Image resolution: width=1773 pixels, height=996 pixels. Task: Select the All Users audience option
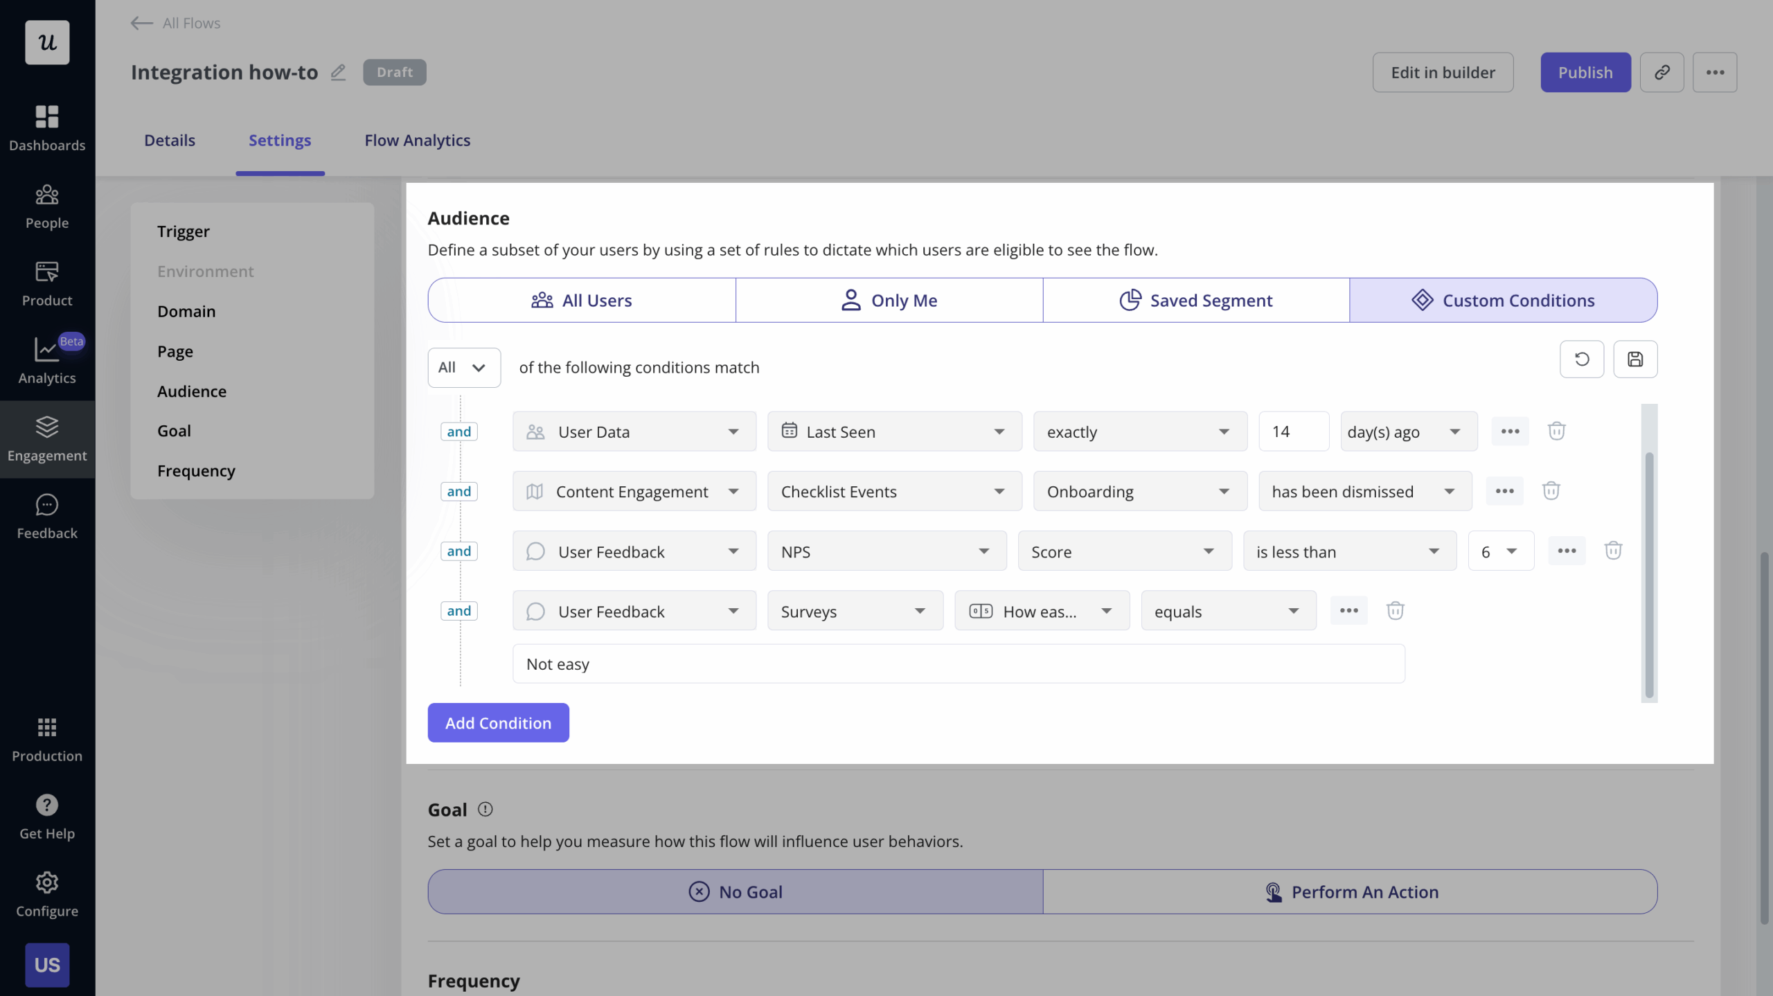tap(581, 300)
